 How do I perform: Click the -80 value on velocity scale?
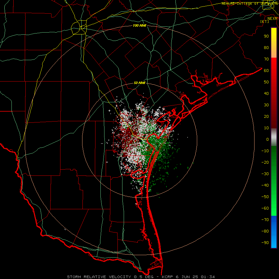[265, 231]
